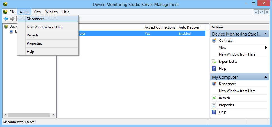
Task: Click the 'Yes' cell in selected row
Action: pyautogui.click(x=147, y=34)
